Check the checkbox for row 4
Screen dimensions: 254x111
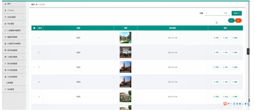(34, 82)
